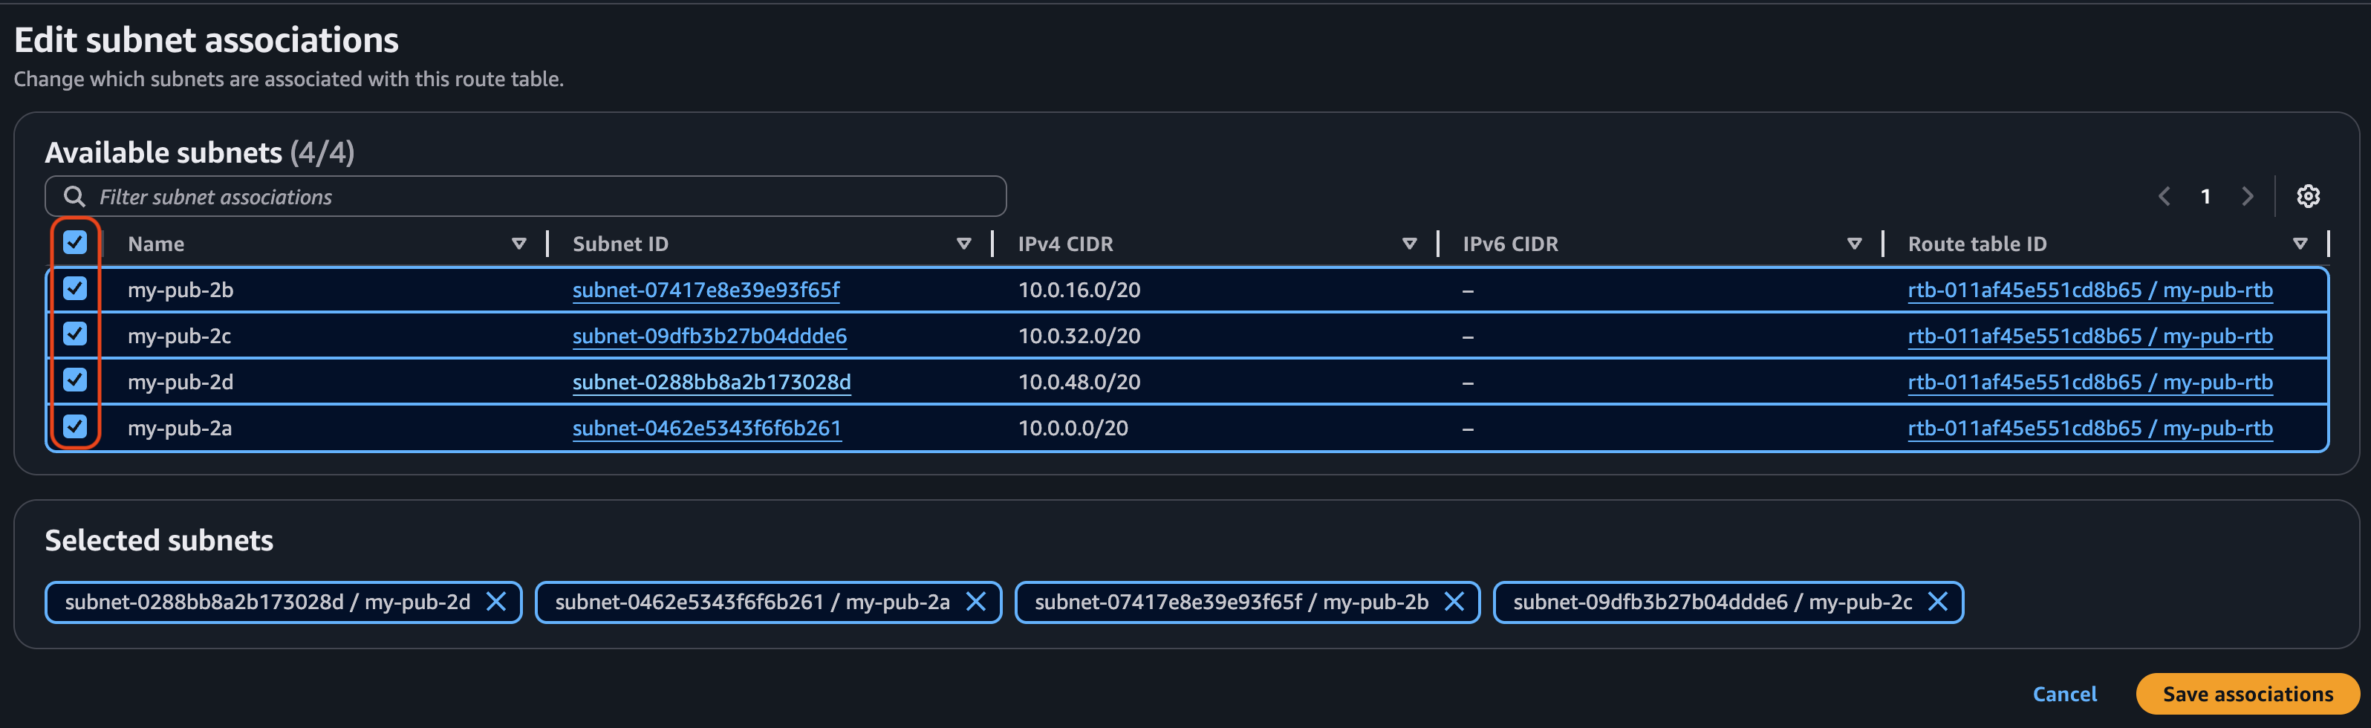Uncheck the my-pub-2b subnet checkbox

pos(74,289)
